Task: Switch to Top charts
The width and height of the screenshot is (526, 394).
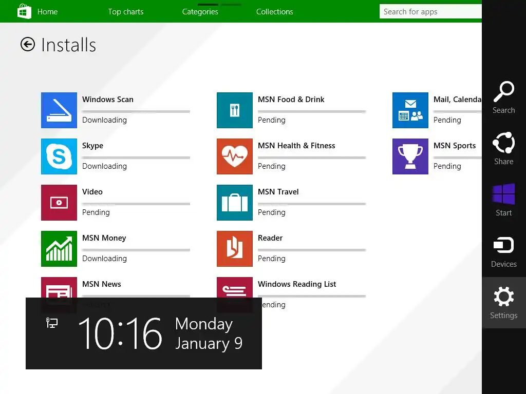Action: point(126,12)
